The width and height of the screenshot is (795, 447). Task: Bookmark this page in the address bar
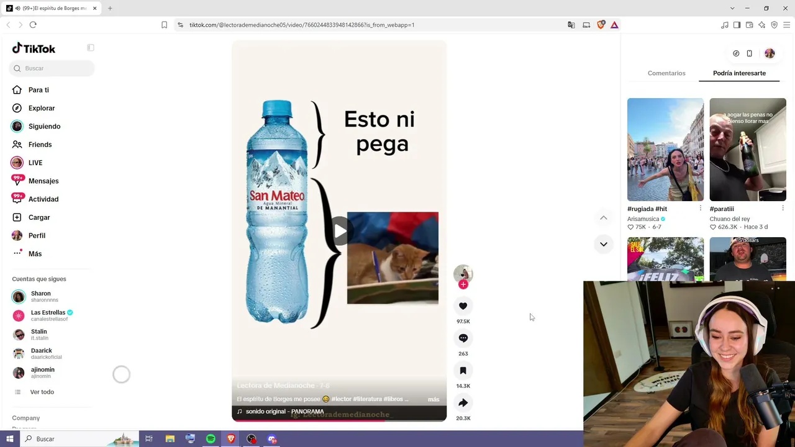(164, 25)
